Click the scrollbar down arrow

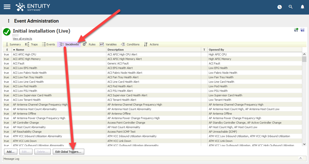pyautogui.click(x=304, y=144)
